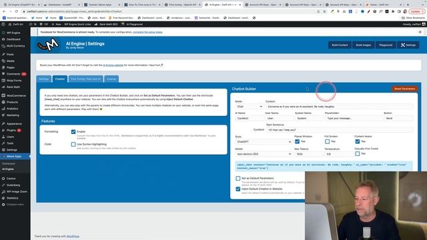Click the WordPress logo in admin bar
The width and height of the screenshot is (427, 240).
[x=3, y=24]
